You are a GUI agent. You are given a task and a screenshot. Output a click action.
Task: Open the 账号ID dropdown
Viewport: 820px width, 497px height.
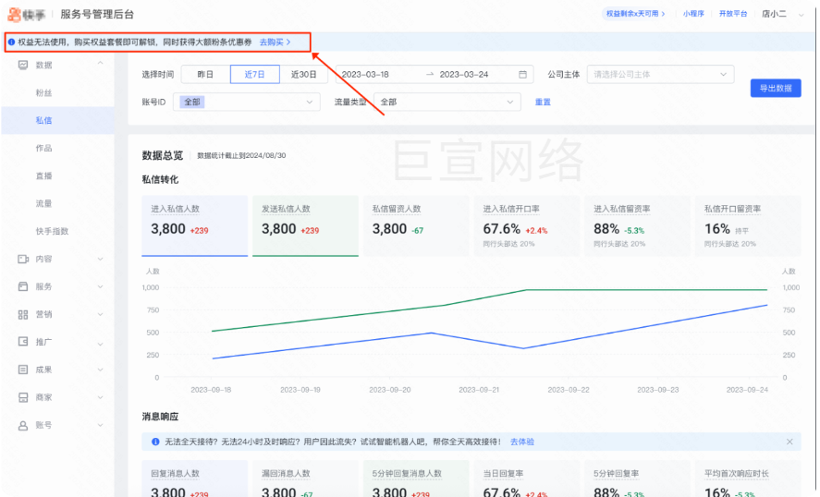[246, 102]
